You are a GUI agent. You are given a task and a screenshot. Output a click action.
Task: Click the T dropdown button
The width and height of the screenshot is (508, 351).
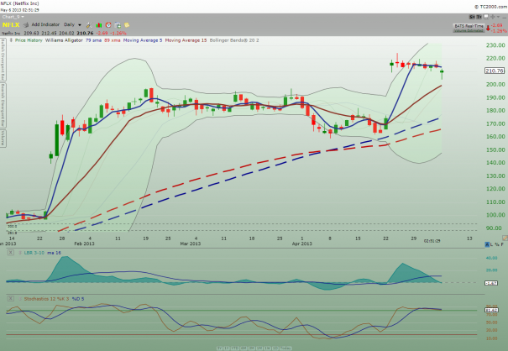[x=479, y=17]
